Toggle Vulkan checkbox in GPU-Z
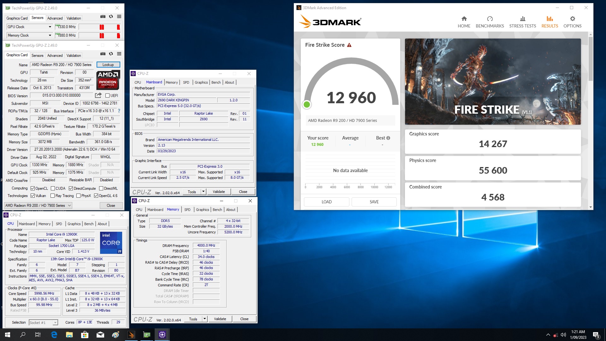606x341 pixels. (x=33, y=196)
